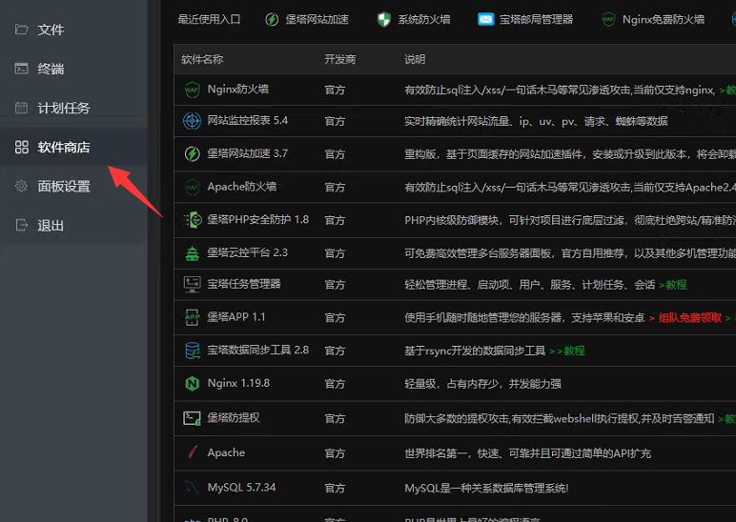Click the 堡塔网站加速 lightning icon in top bar
Screen dimensions: 736x522
[x=272, y=19]
